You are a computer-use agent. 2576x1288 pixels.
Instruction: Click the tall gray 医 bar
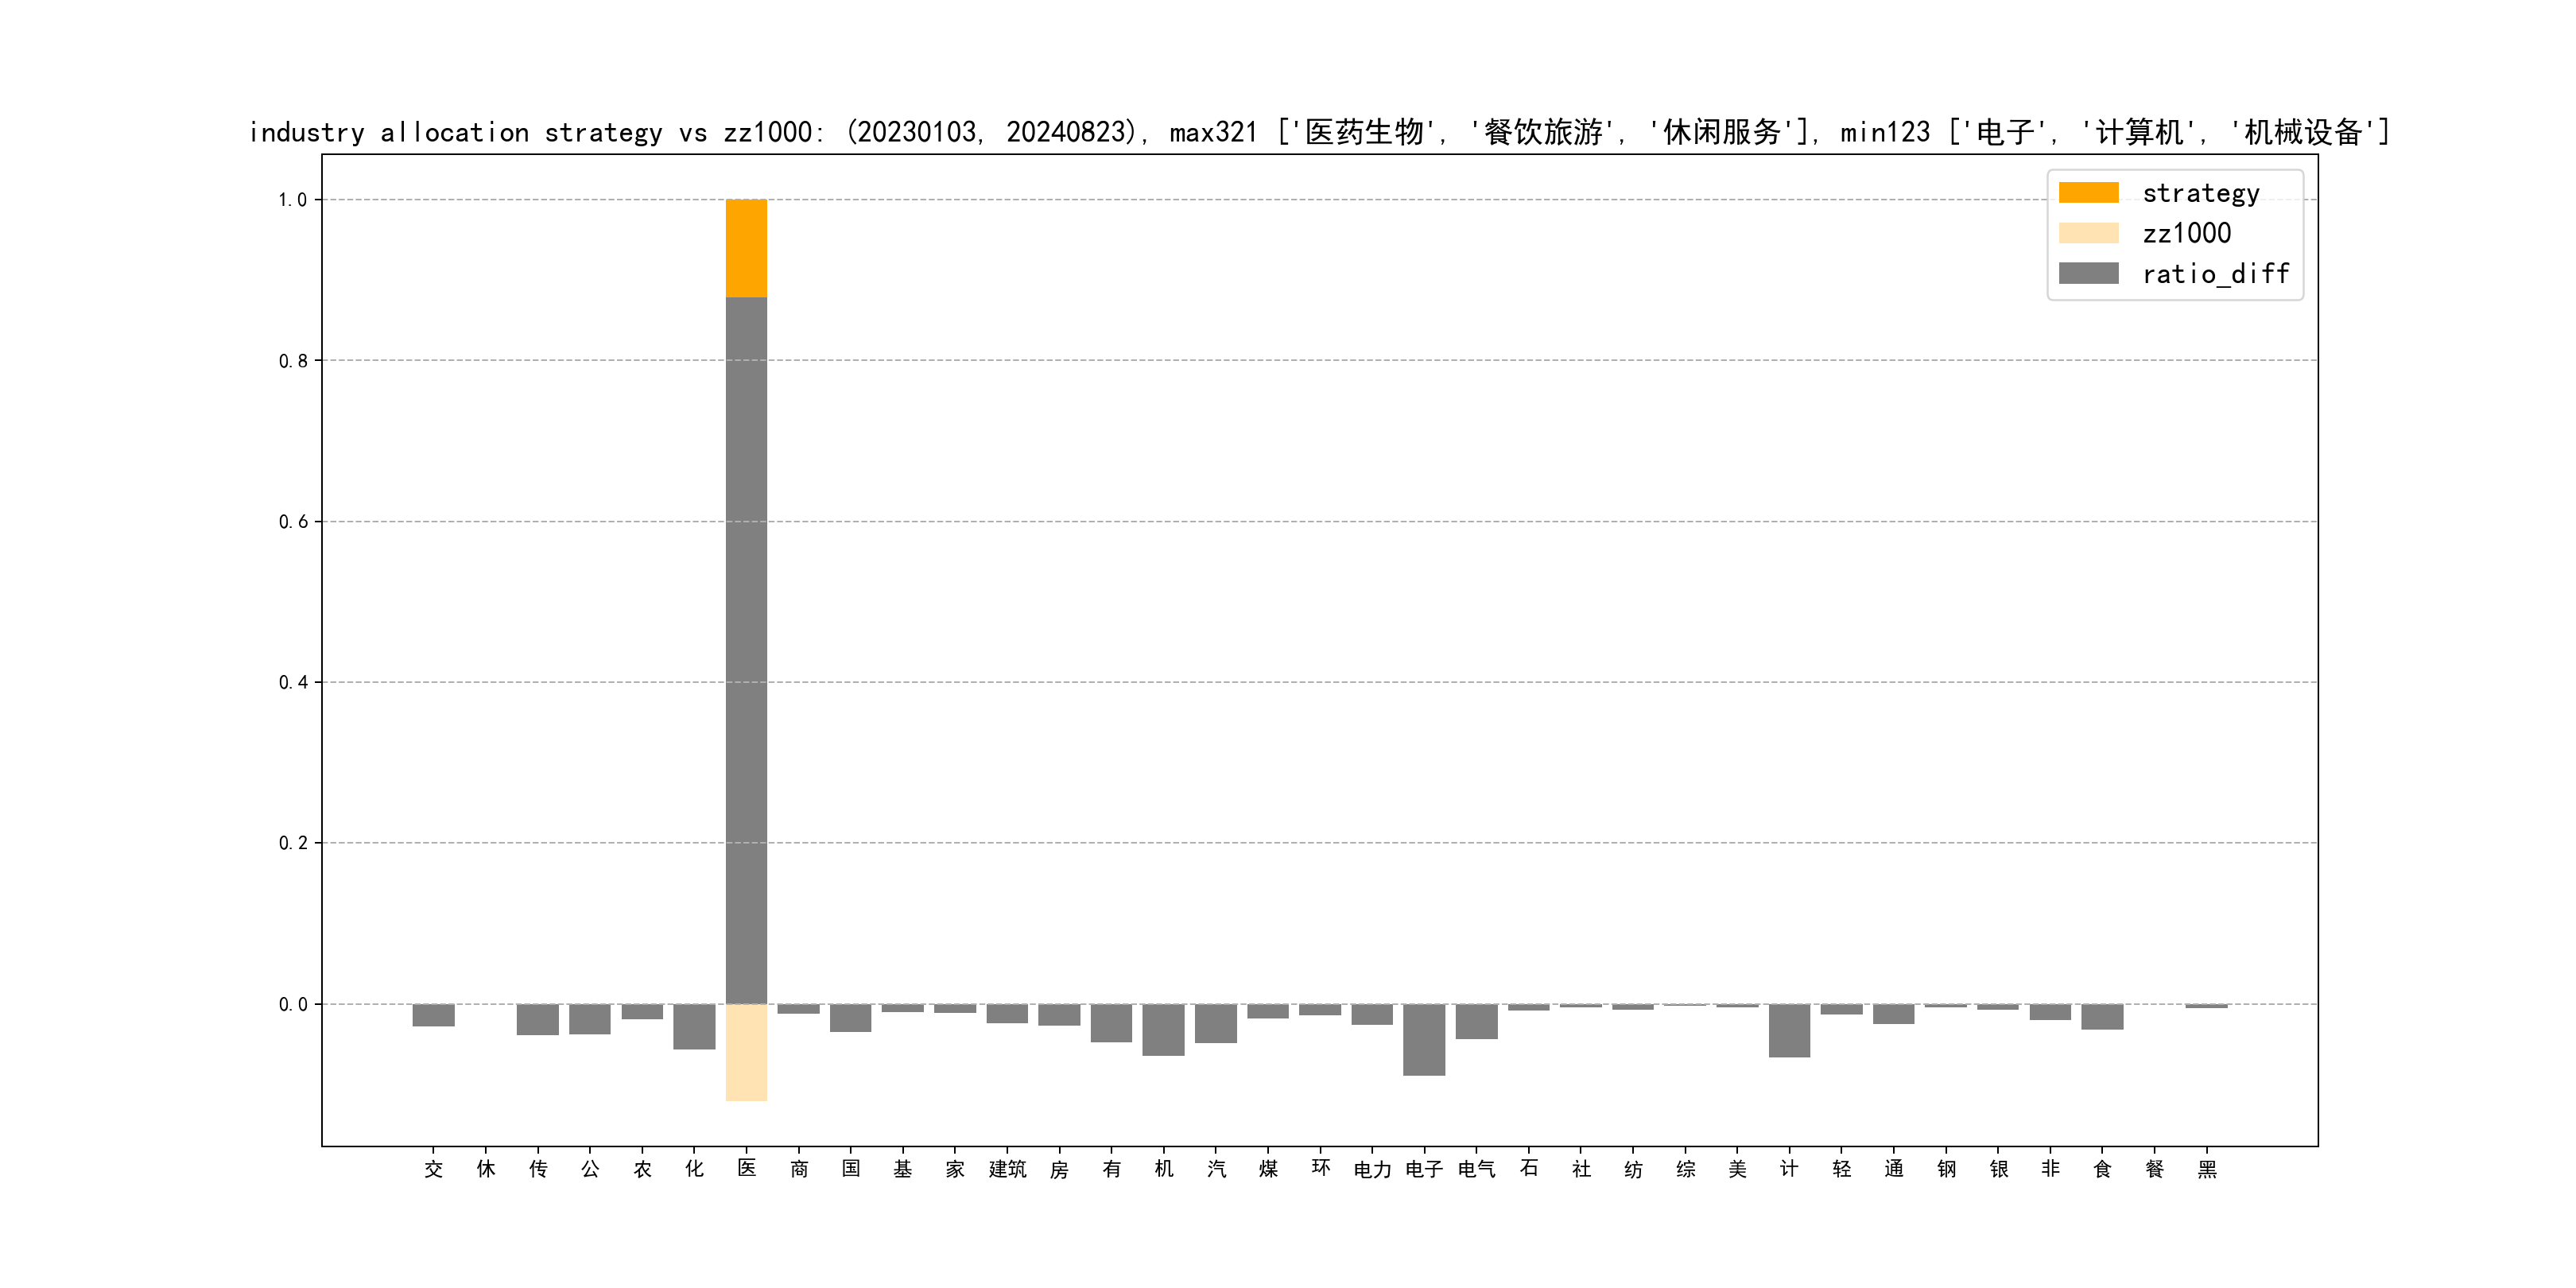(746, 650)
